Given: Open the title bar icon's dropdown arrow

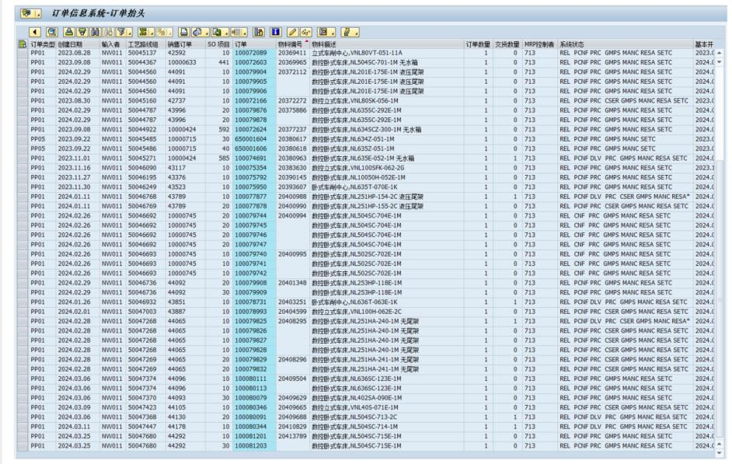Looking at the screenshot, I should click(x=39, y=12).
